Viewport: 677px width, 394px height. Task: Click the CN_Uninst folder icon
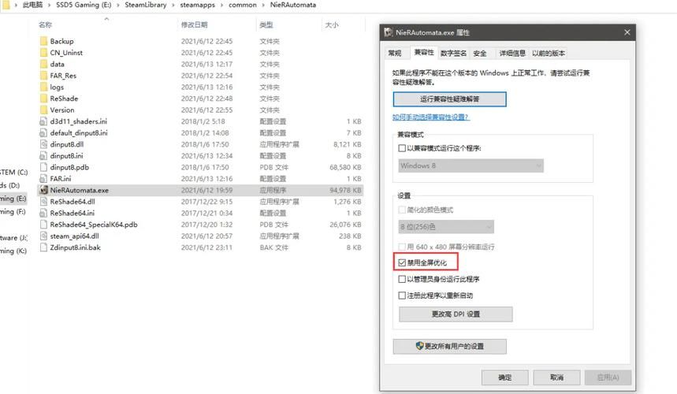(x=43, y=53)
